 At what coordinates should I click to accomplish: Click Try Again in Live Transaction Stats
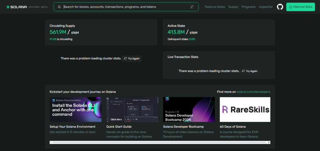click(250, 71)
